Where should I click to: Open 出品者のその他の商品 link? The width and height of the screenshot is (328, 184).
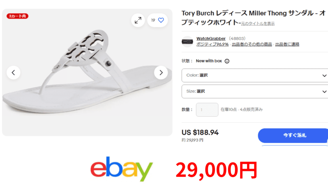click(x=252, y=44)
